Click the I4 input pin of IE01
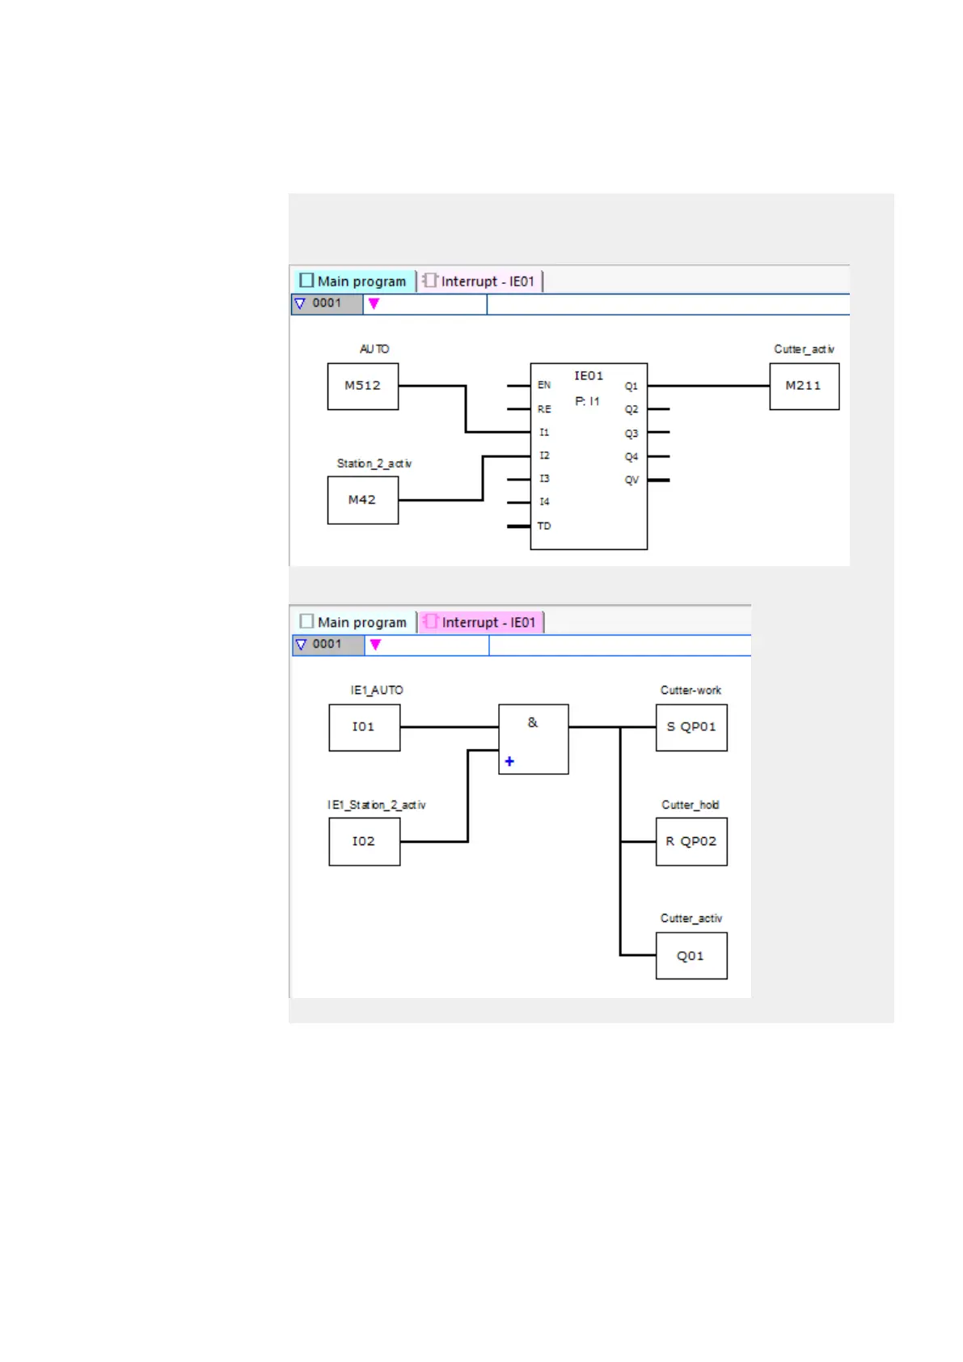This screenshot has width=963, height=1362. (x=544, y=502)
